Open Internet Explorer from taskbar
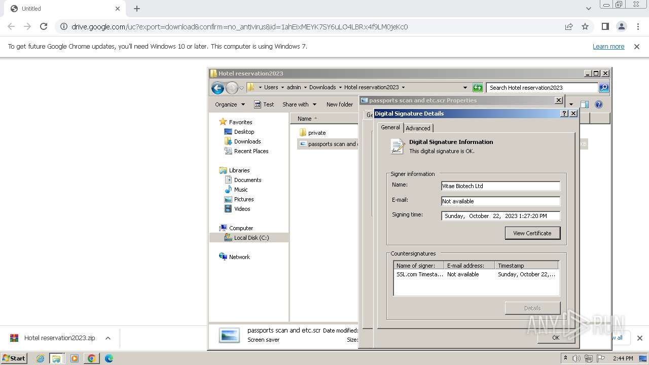 [x=40, y=358]
